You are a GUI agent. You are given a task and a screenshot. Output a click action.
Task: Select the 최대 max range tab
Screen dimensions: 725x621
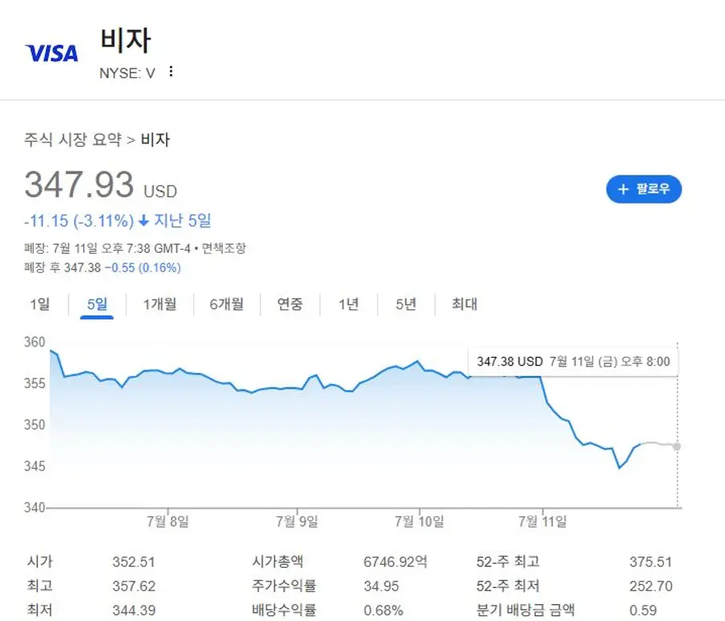(464, 304)
